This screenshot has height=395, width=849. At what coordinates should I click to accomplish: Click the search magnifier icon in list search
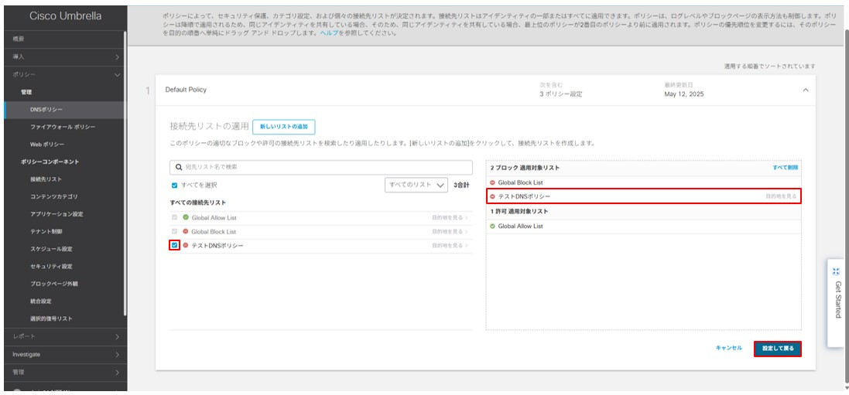click(178, 167)
